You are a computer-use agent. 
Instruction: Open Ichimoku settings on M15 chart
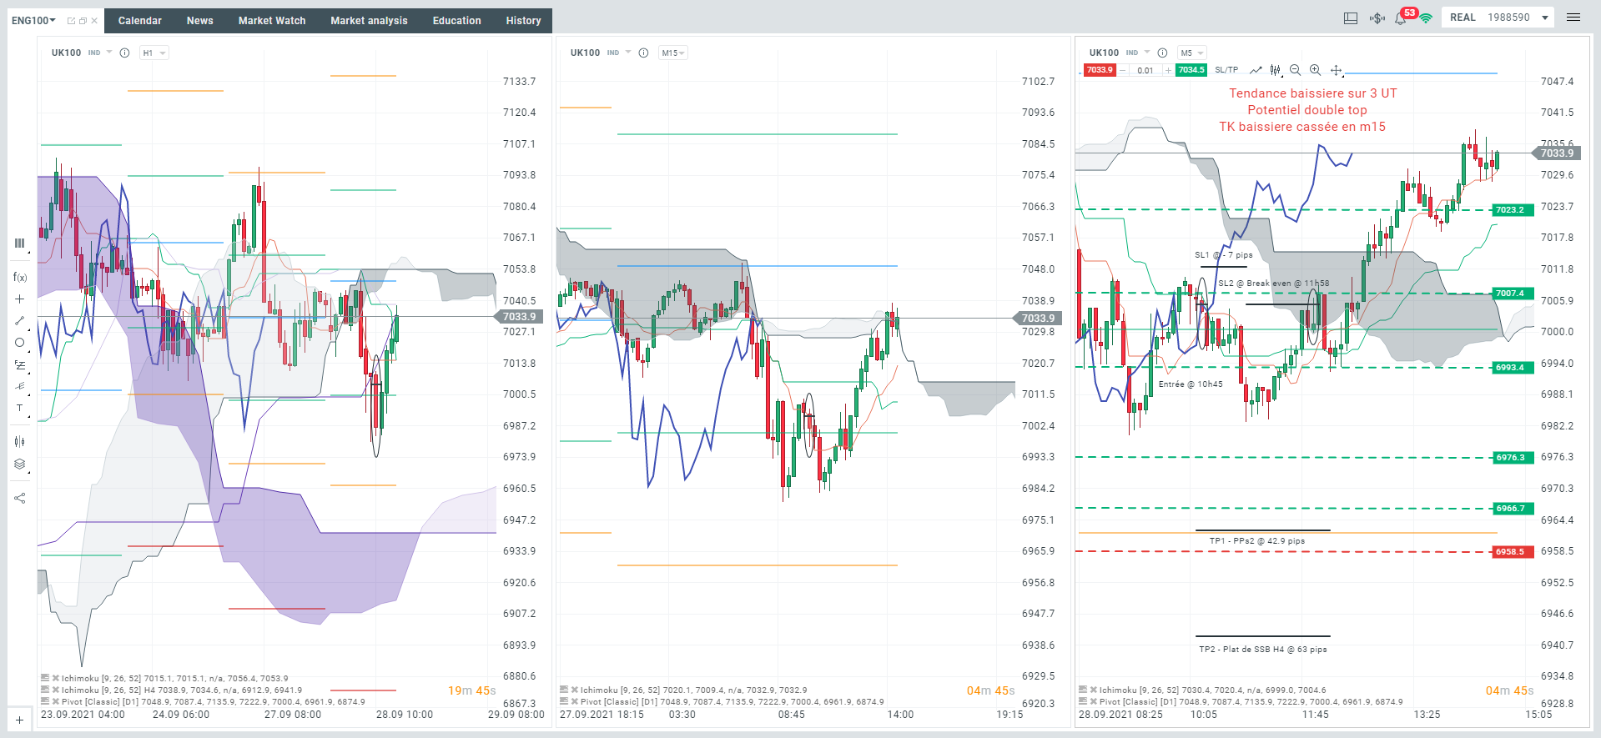pos(564,690)
